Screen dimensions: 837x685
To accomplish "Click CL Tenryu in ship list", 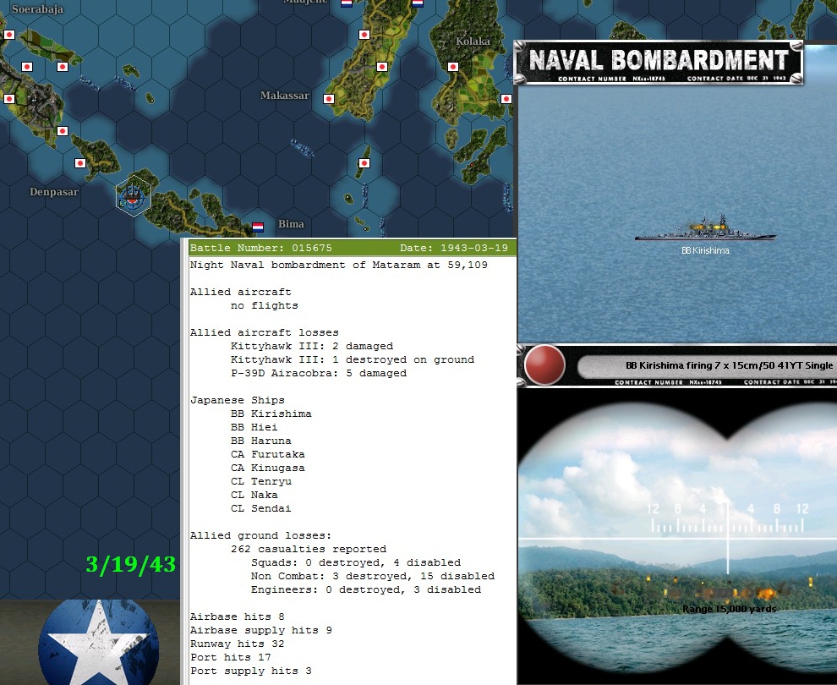I will pyautogui.click(x=261, y=481).
